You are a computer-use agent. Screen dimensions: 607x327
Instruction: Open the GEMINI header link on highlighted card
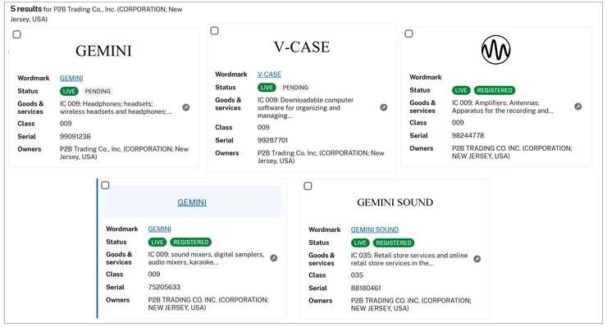tap(192, 202)
